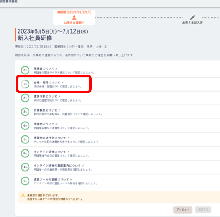220x217 pixels.
Task: Click the プレビュー button
Action: (183, 209)
